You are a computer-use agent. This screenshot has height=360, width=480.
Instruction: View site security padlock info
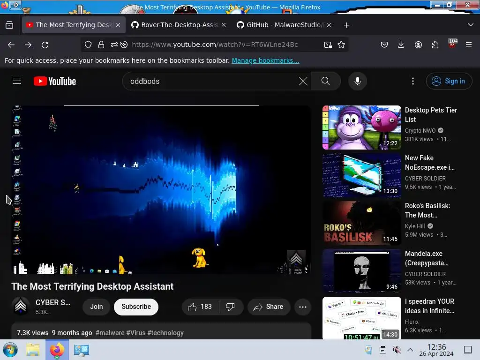click(101, 45)
